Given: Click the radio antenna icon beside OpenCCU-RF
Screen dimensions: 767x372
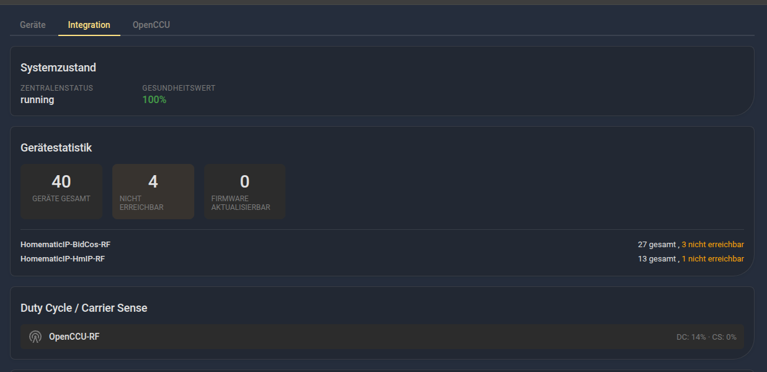Looking at the screenshot, I should (35, 337).
